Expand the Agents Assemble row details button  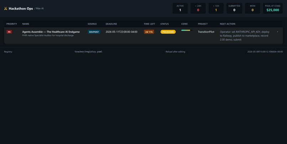click(277, 32)
